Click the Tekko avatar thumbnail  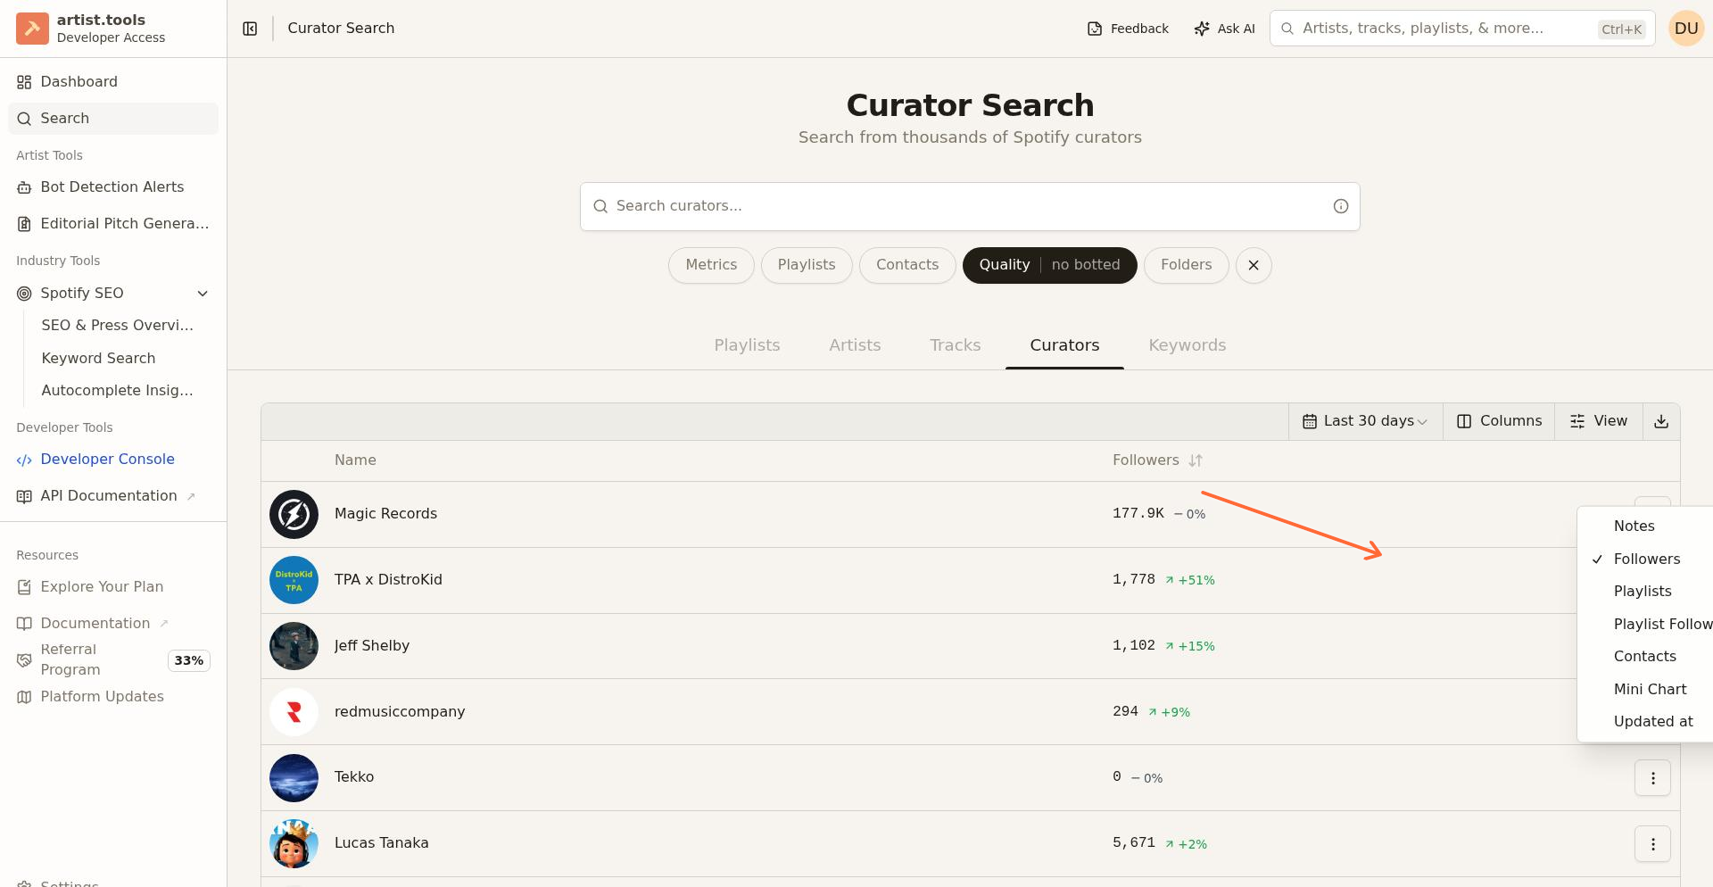tap(294, 778)
